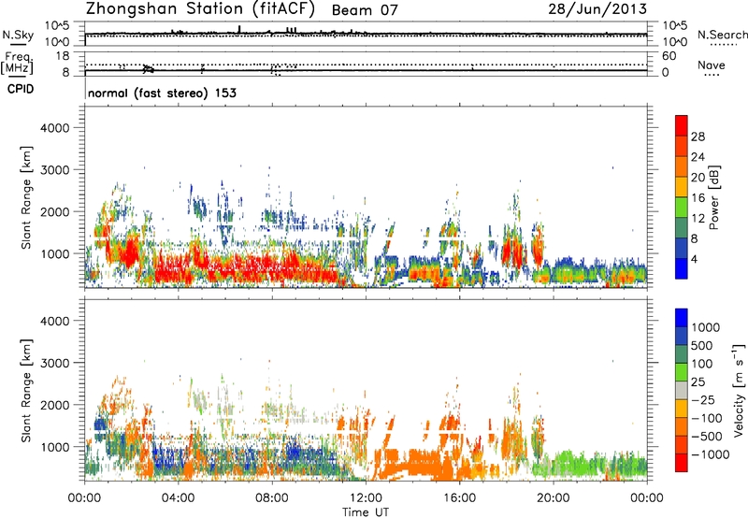Click the '04:00' time axis tick label
The height and width of the screenshot is (518, 748).
click(x=178, y=498)
